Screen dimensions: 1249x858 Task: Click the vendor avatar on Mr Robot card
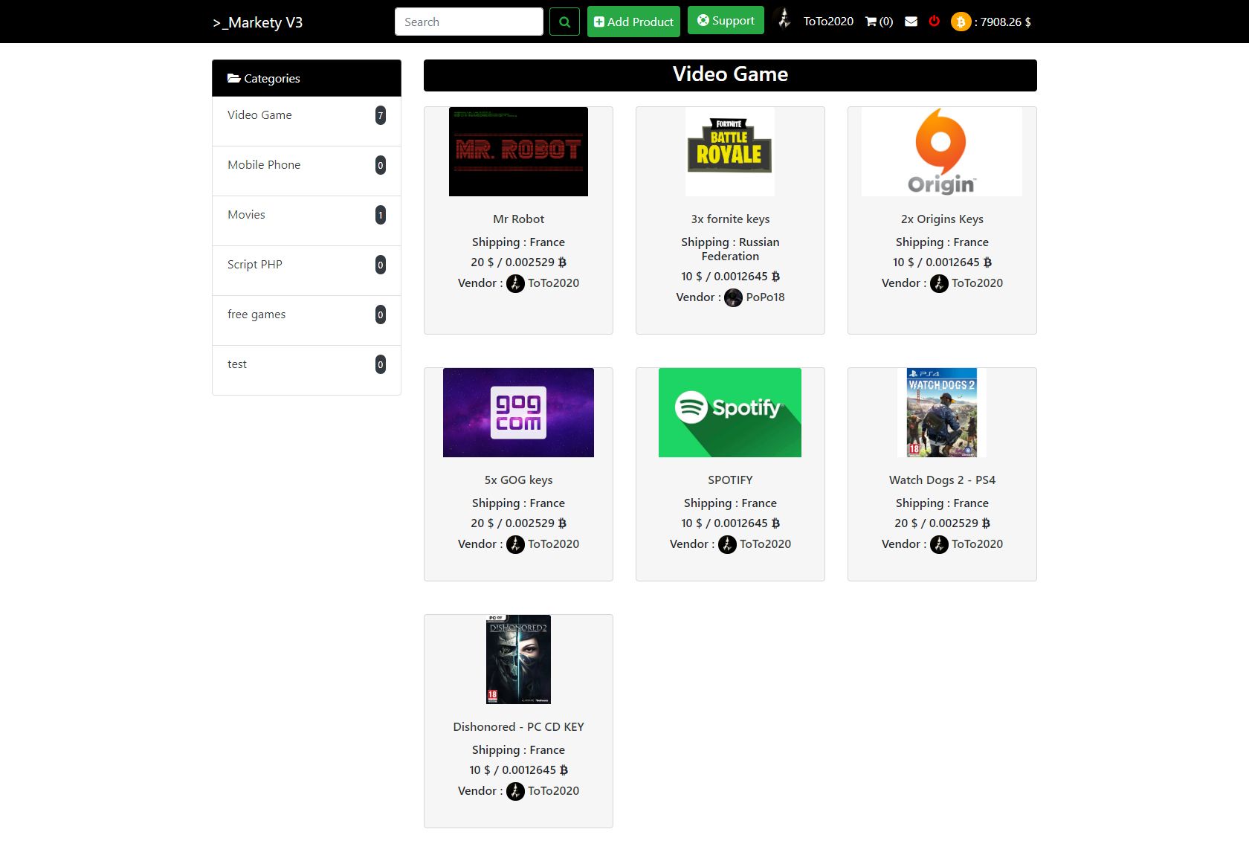[515, 283]
